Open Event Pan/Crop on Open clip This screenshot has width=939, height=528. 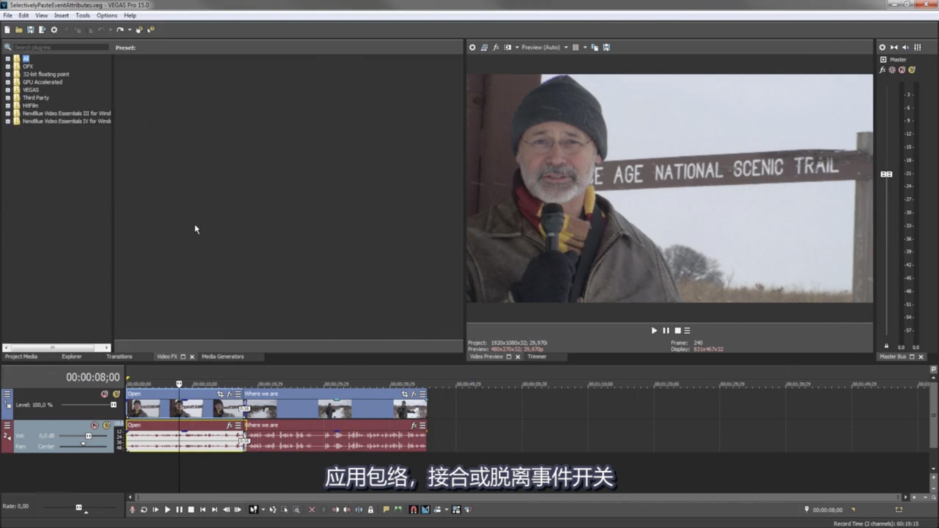pos(220,394)
